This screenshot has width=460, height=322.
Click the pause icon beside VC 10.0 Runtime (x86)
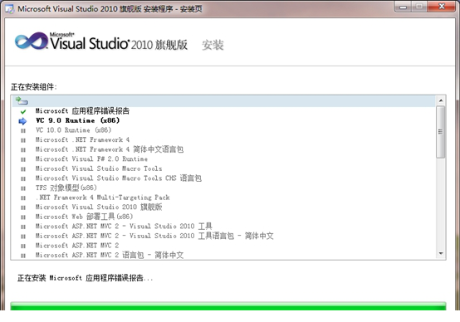23,131
